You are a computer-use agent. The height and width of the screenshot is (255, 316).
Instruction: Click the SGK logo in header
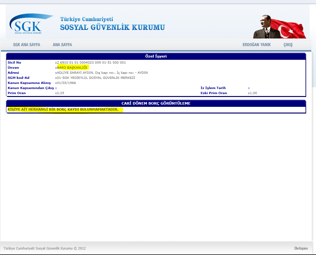(31, 24)
